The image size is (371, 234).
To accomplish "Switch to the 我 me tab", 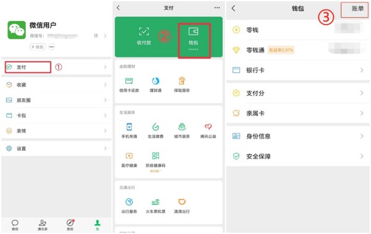I will pos(98,225).
